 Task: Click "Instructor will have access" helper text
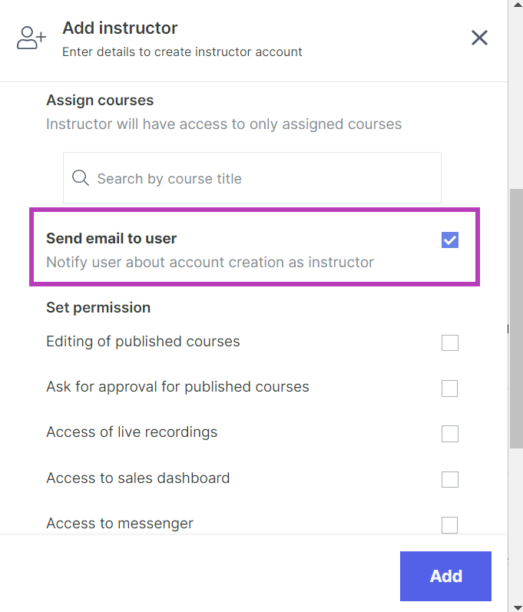pyautogui.click(x=223, y=124)
